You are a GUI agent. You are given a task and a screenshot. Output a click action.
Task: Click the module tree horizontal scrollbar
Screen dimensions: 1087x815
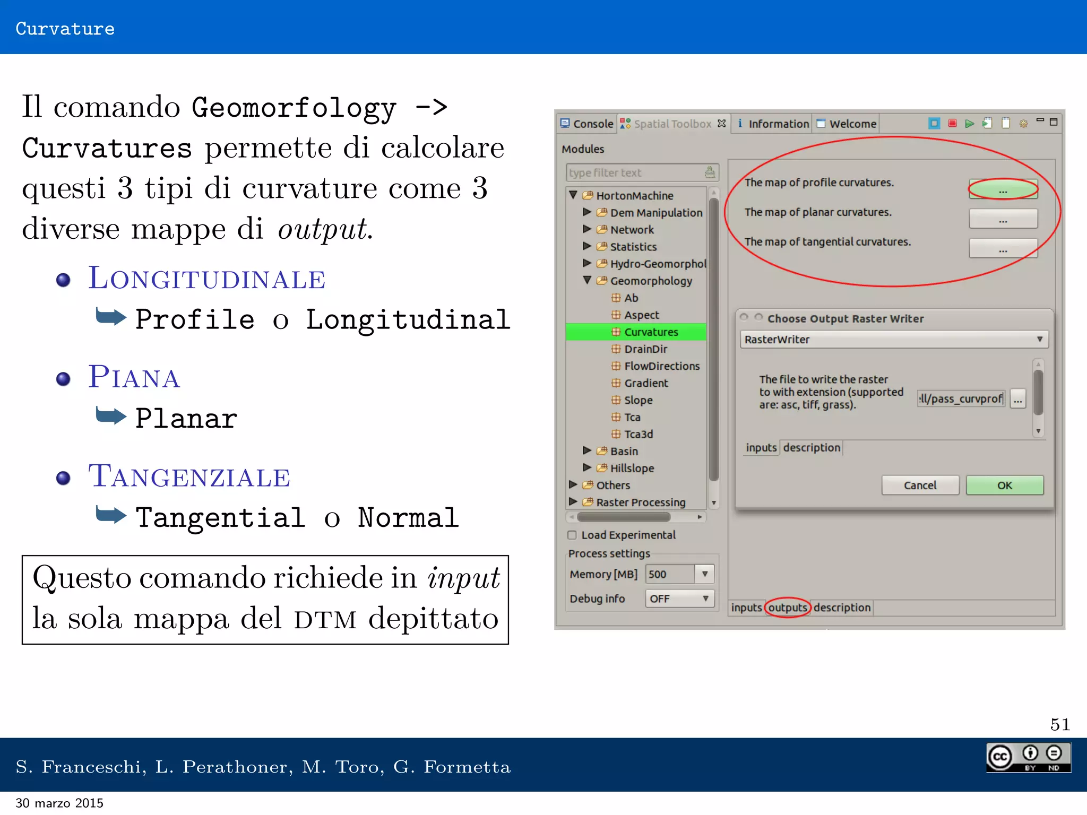(624, 517)
